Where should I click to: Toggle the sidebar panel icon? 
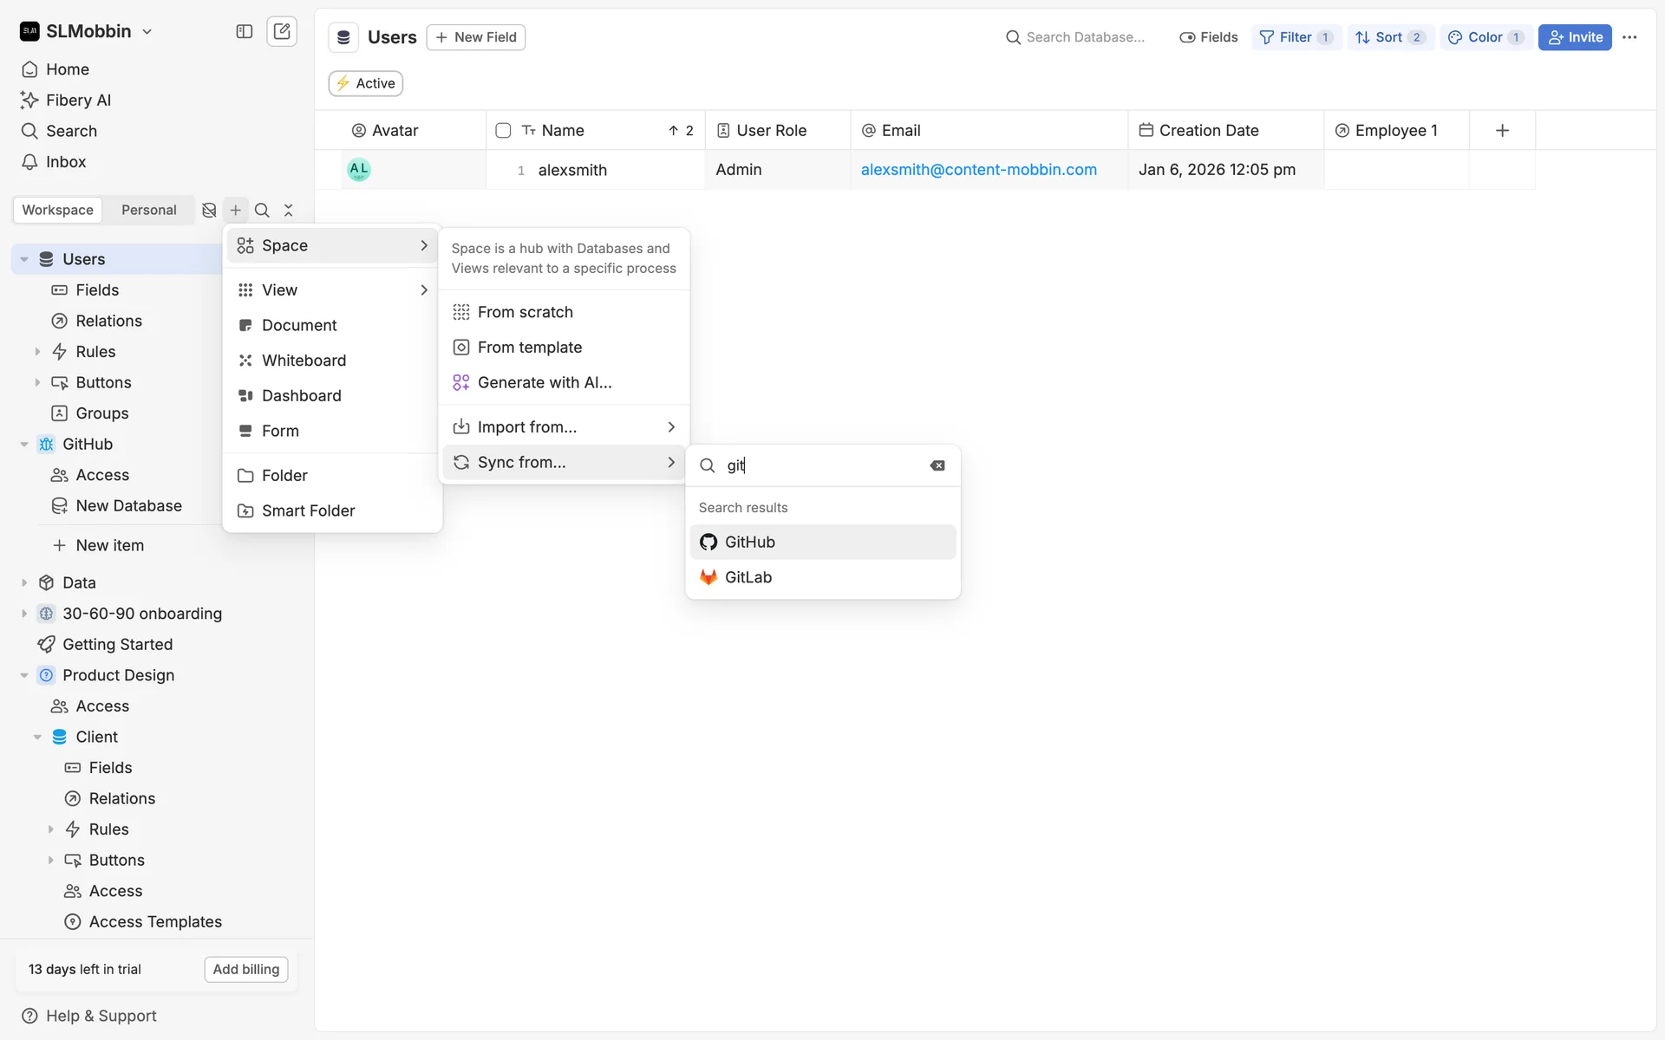(x=245, y=32)
